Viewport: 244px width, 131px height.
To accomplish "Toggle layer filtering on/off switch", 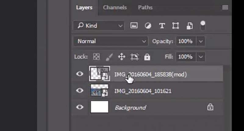I will (203, 26).
